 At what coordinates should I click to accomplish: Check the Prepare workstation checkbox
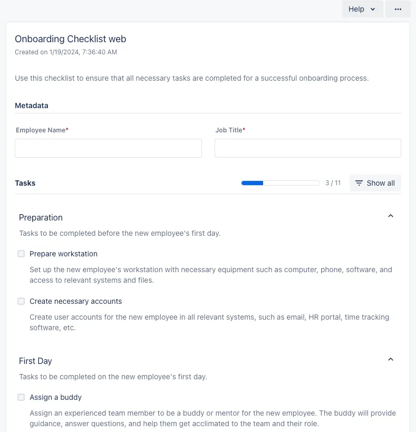21,254
